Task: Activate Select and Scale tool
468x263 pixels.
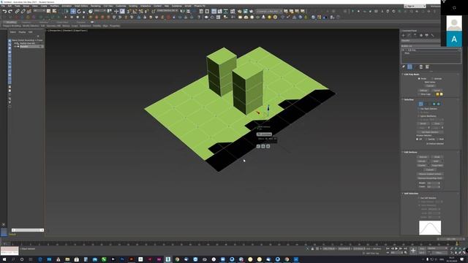Action: tap(84, 12)
